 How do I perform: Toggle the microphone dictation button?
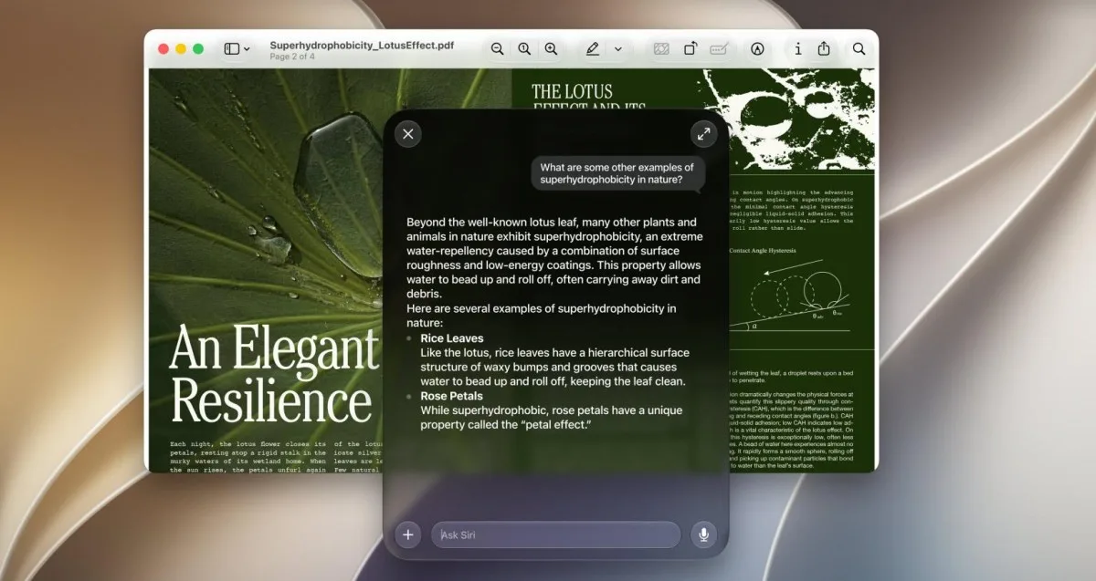tap(703, 534)
